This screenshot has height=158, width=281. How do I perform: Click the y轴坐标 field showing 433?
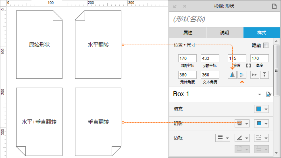210,58
